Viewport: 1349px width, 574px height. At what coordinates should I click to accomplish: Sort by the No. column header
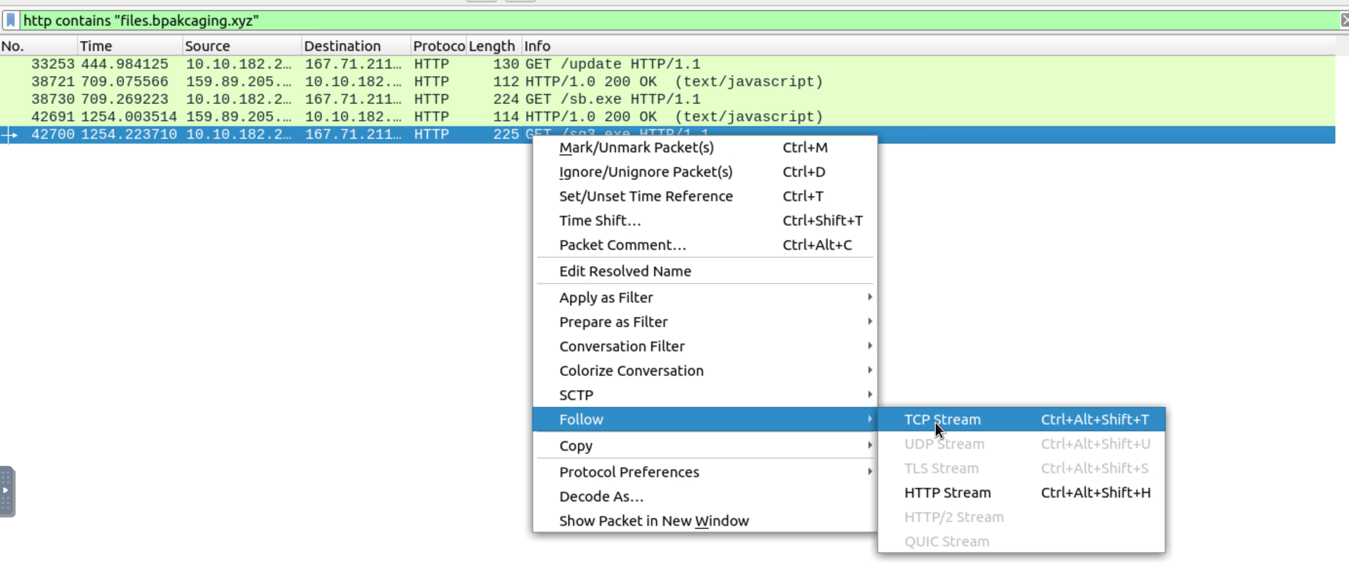coord(38,46)
